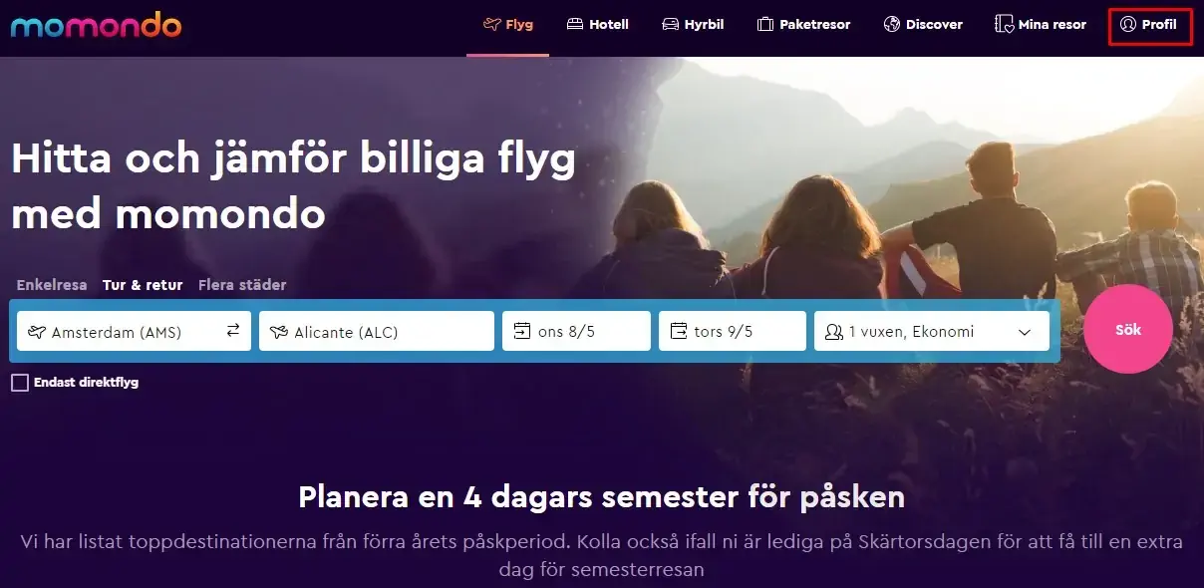Swap origin and destination airports arrow icon

tap(233, 331)
